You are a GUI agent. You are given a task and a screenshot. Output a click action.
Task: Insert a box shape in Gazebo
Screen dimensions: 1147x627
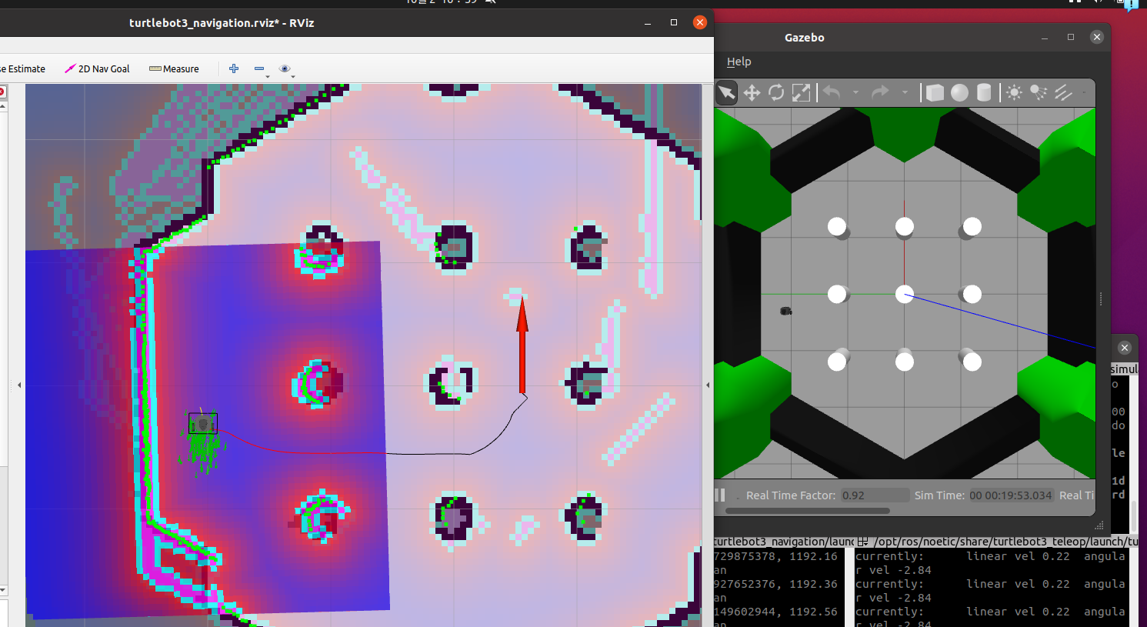tap(935, 93)
